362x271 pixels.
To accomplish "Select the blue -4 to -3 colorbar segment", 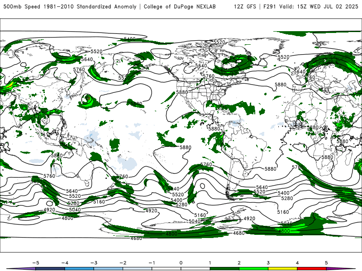I will 79,269.
